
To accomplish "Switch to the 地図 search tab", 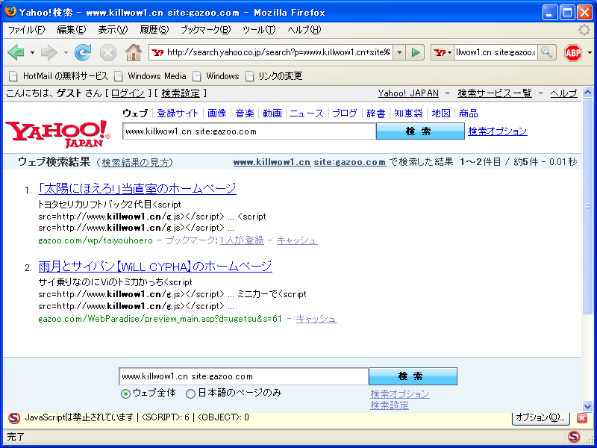I will [x=441, y=113].
